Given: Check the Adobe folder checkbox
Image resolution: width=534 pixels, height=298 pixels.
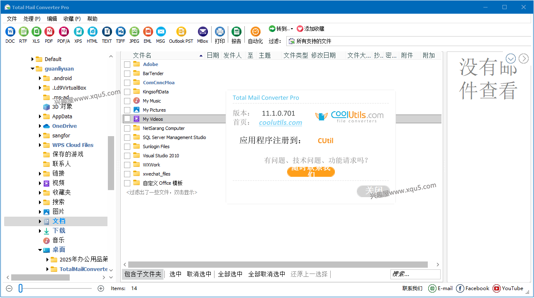Looking at the screenshot, I should tap(127, 64).
